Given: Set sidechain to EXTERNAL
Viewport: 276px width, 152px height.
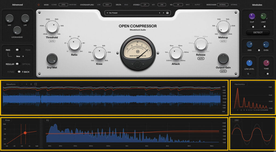Looking at the screenshot, I should 234,5.
